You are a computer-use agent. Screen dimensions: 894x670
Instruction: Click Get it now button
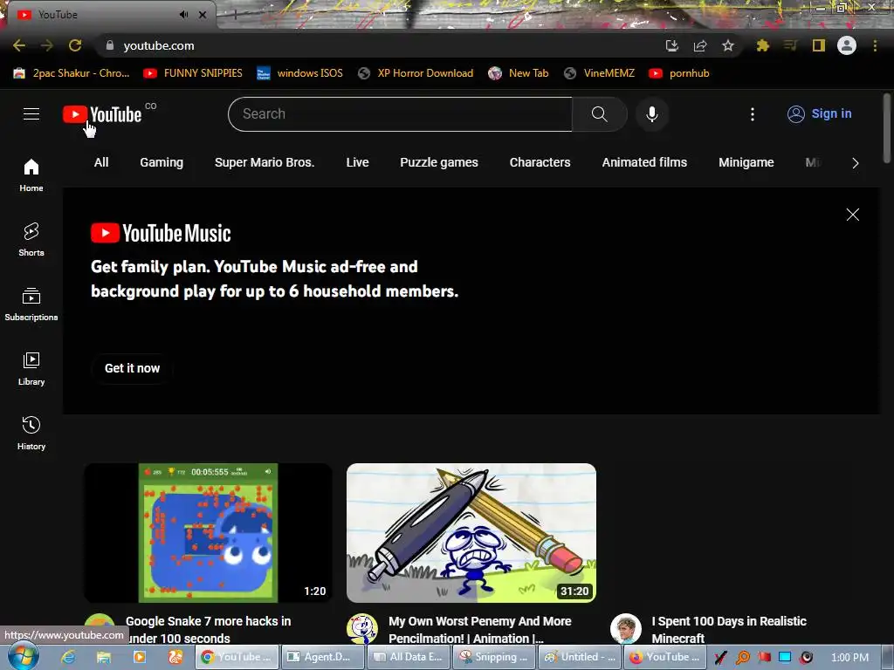point(133,368)
